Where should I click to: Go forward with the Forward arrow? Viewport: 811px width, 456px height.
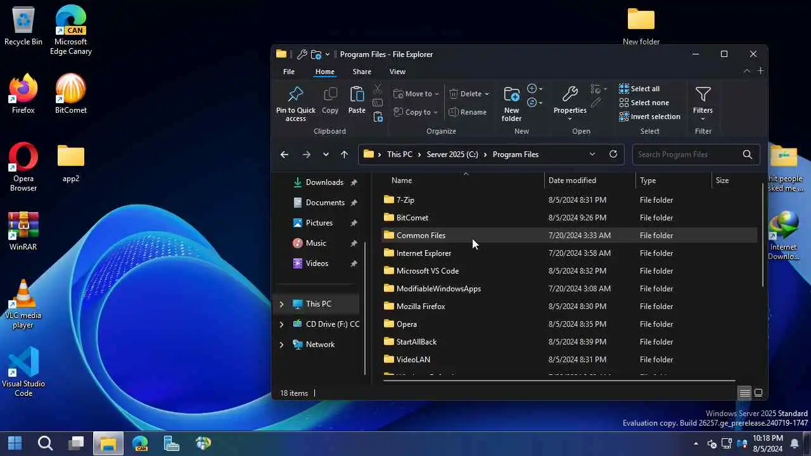pos(307,155)
